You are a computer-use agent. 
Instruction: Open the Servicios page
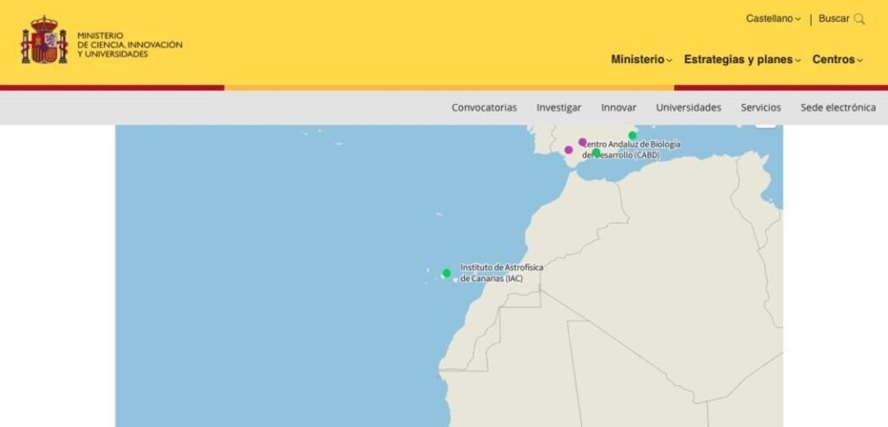(x=761, y=107)
